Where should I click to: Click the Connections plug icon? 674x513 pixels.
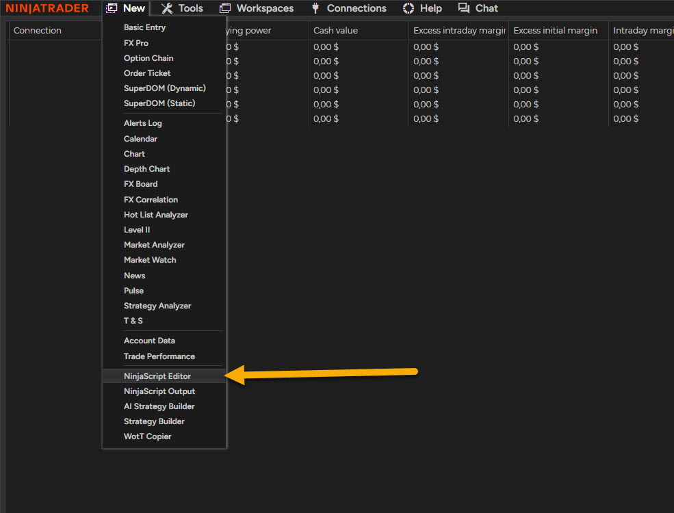[x=315, y=8]
